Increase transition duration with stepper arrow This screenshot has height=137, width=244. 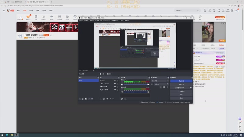point(167,83)
